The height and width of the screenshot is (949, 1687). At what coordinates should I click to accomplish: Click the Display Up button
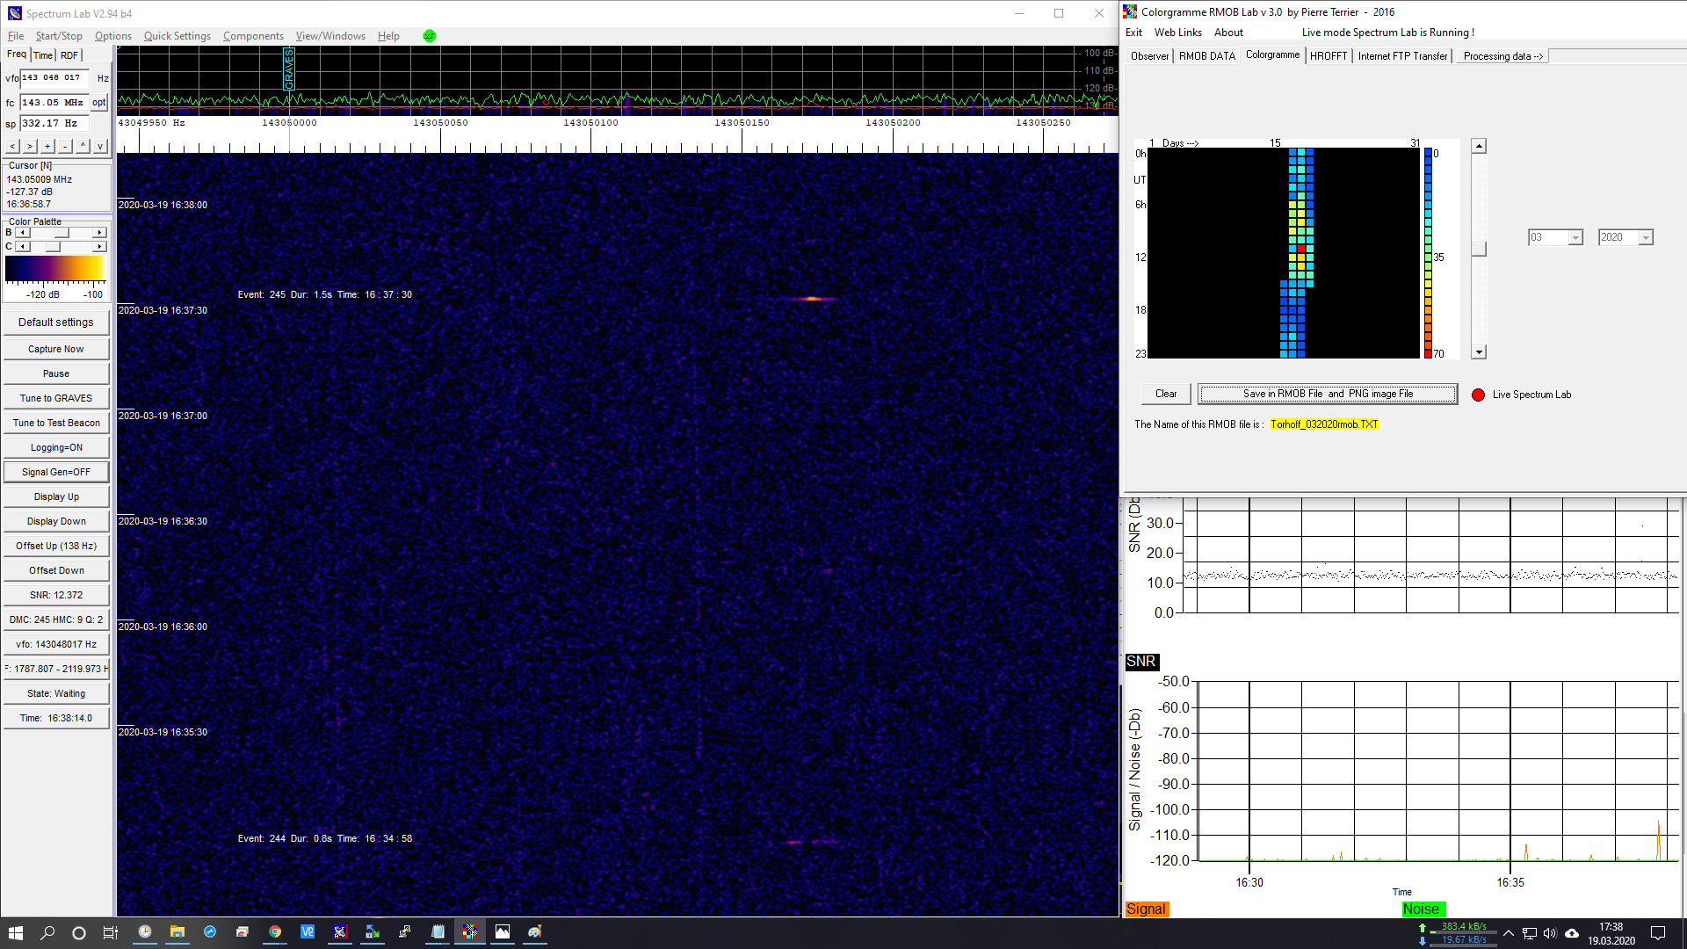56,497
